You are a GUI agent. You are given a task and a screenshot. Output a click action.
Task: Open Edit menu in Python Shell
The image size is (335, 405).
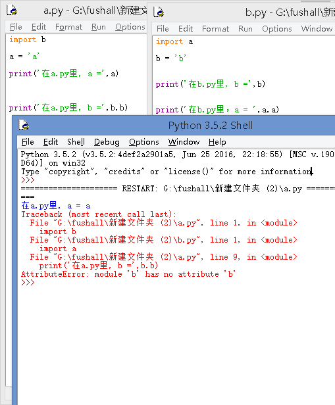pyautogui.click(x=51, y=142)
